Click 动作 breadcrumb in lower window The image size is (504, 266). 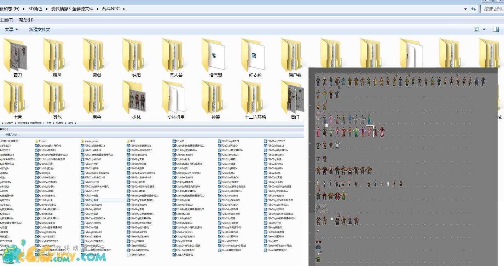click(x=71, y=123)
